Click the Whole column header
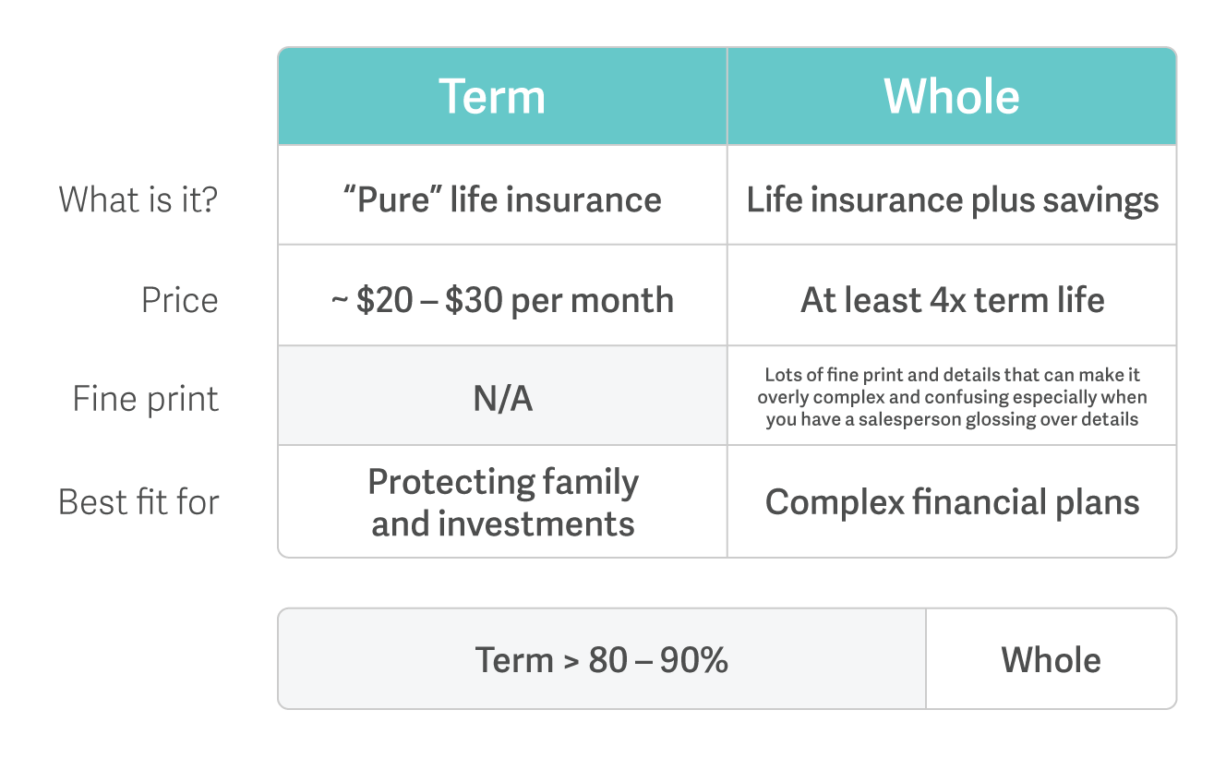This screenshot has width=1226, height=770. coord(952,97)
